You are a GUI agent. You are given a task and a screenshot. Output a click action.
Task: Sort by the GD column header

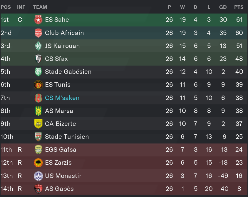pyautogui.click(x=223, y=7)
